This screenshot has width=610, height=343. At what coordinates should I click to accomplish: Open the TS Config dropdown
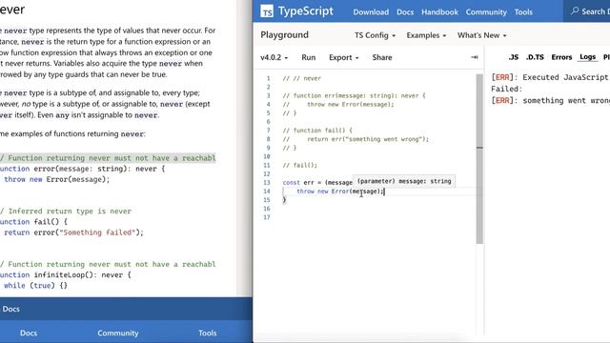coord(375,35)
